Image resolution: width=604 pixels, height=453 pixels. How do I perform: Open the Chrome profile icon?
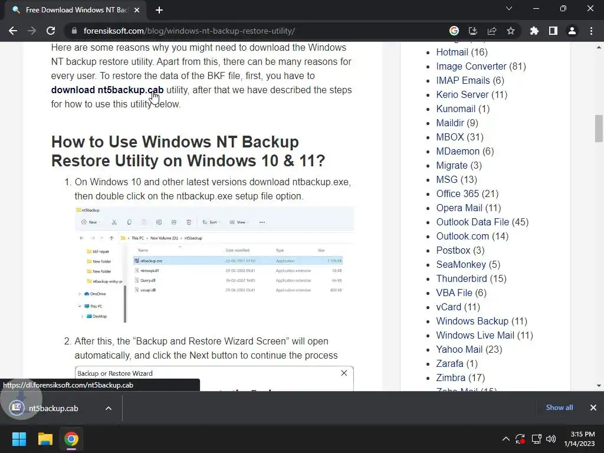(572, 31)
